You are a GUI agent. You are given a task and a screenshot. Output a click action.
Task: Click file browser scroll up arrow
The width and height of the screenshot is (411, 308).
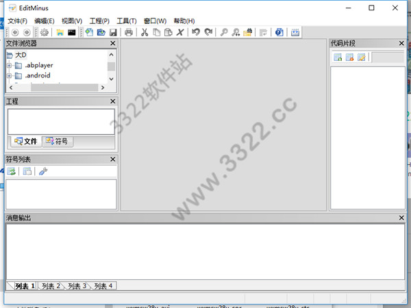point(111,55)
